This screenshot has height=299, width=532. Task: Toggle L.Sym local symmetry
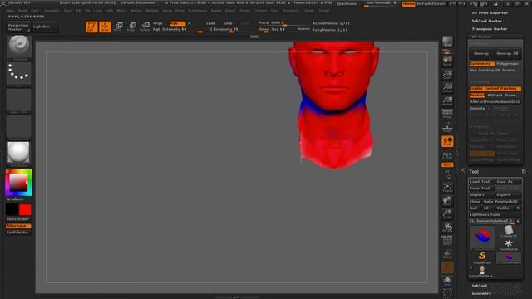447,155
